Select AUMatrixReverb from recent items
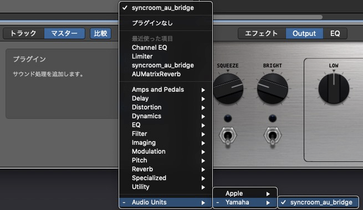The height and width of the screenshot is (210, 363). coord(166,74)
